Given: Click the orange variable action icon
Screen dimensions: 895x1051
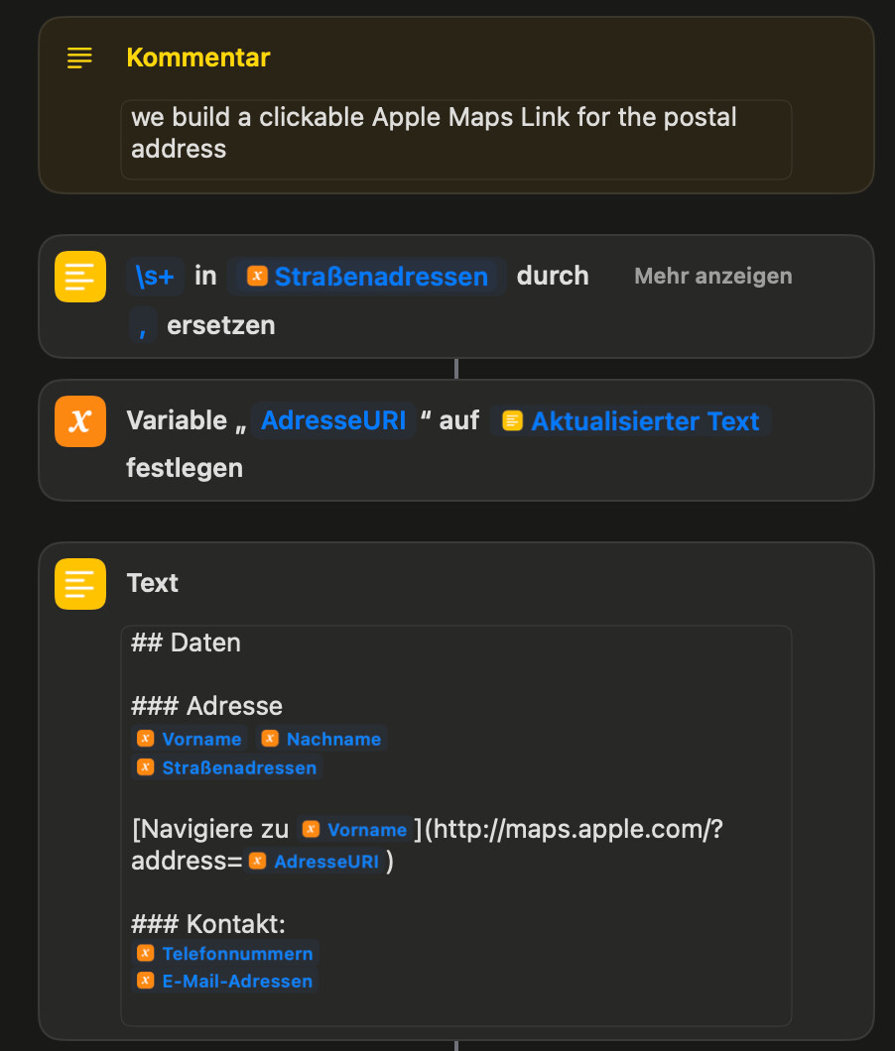Looking at the screenshot, I should pos(80,421).
